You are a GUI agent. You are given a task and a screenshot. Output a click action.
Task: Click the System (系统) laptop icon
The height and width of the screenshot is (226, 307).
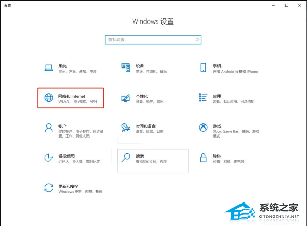coord(49,69)
